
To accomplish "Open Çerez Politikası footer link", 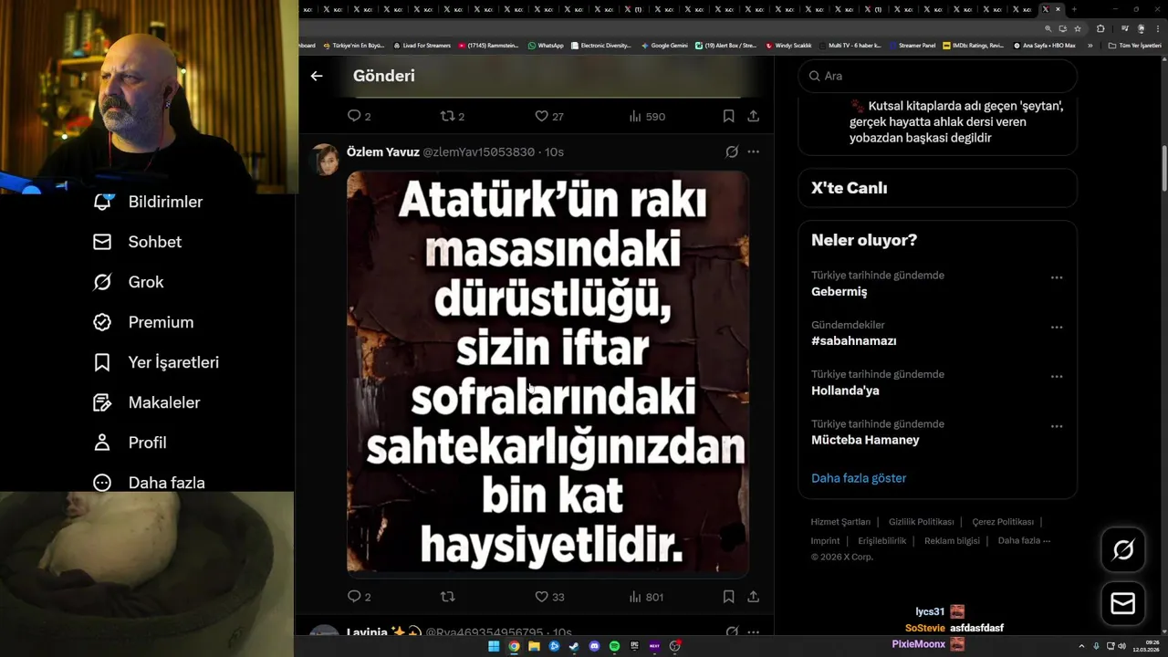I will pos(1003,522).
